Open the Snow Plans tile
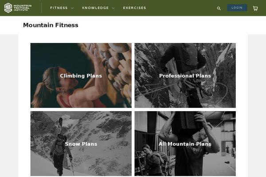The width and height of the screenshot is (266, 177). (81, 143)
